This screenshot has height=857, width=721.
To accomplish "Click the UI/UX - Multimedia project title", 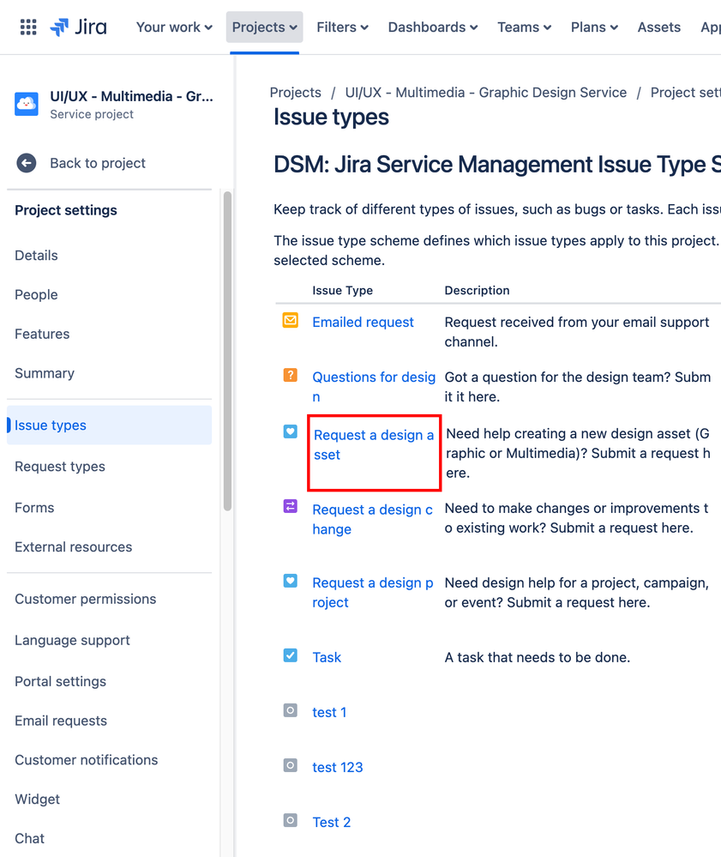I will [x=132, y=96].
